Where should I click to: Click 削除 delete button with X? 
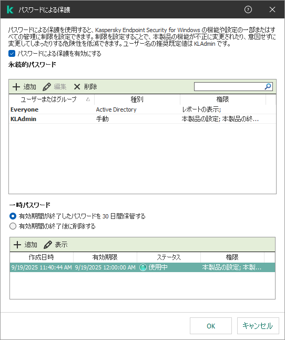pos(85,87)
